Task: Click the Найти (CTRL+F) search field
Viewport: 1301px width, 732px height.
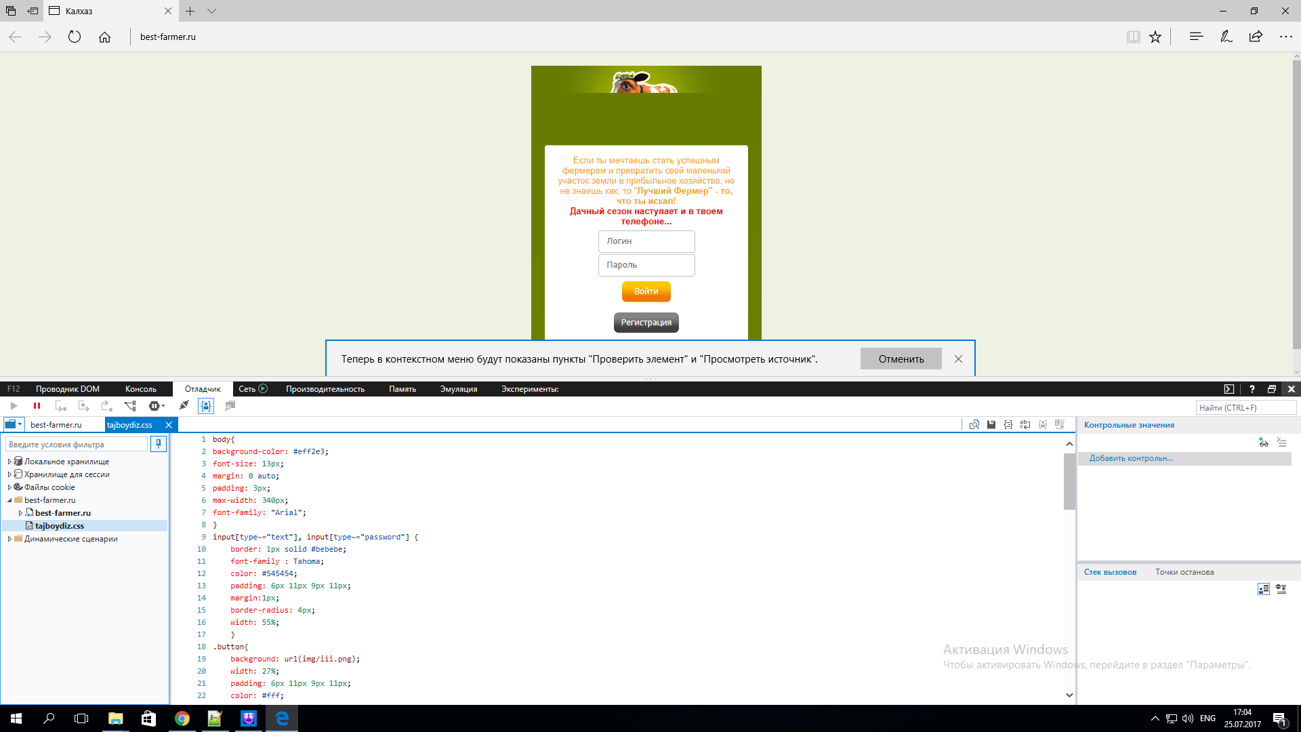Action: coord(1246,407)
